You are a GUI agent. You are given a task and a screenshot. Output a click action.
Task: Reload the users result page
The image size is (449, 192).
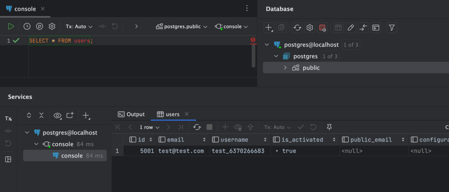197,127
